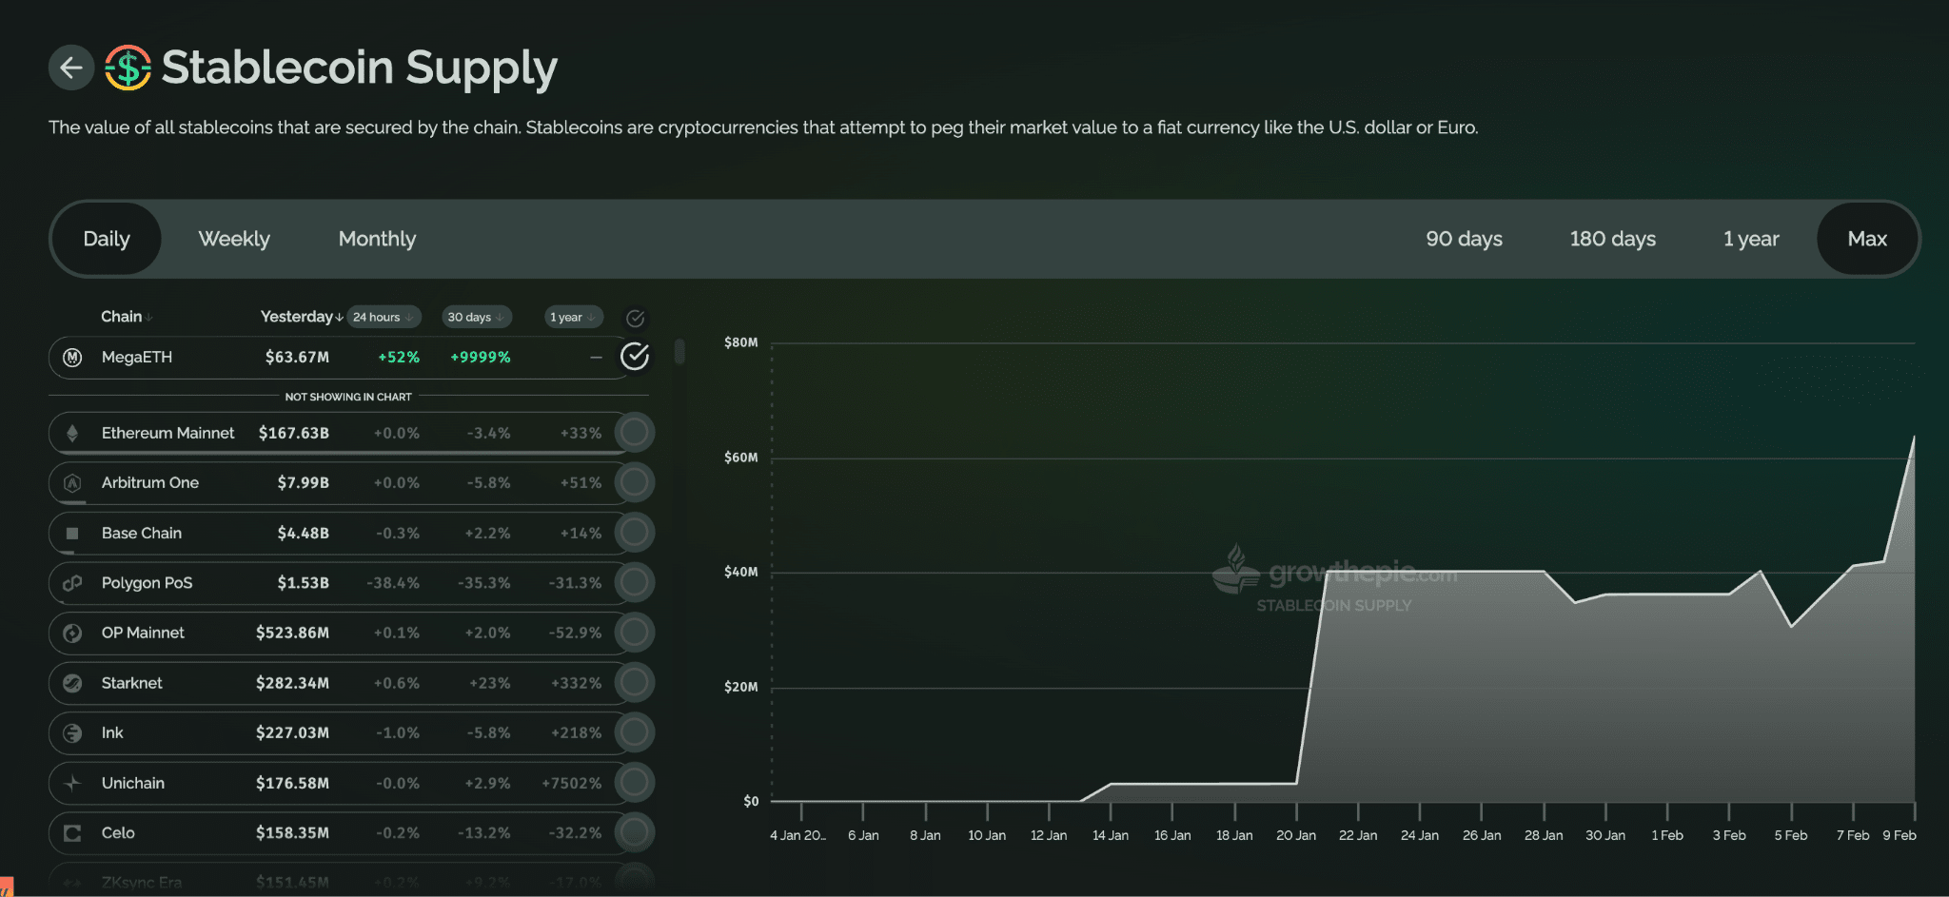Screen dimensions: 1949x897
Task: Click the Unichain logo icon
Action: (72, 784)
